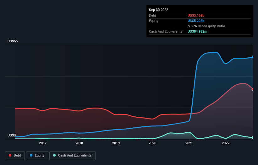Toggle the Debt legend button

(15, 156)
